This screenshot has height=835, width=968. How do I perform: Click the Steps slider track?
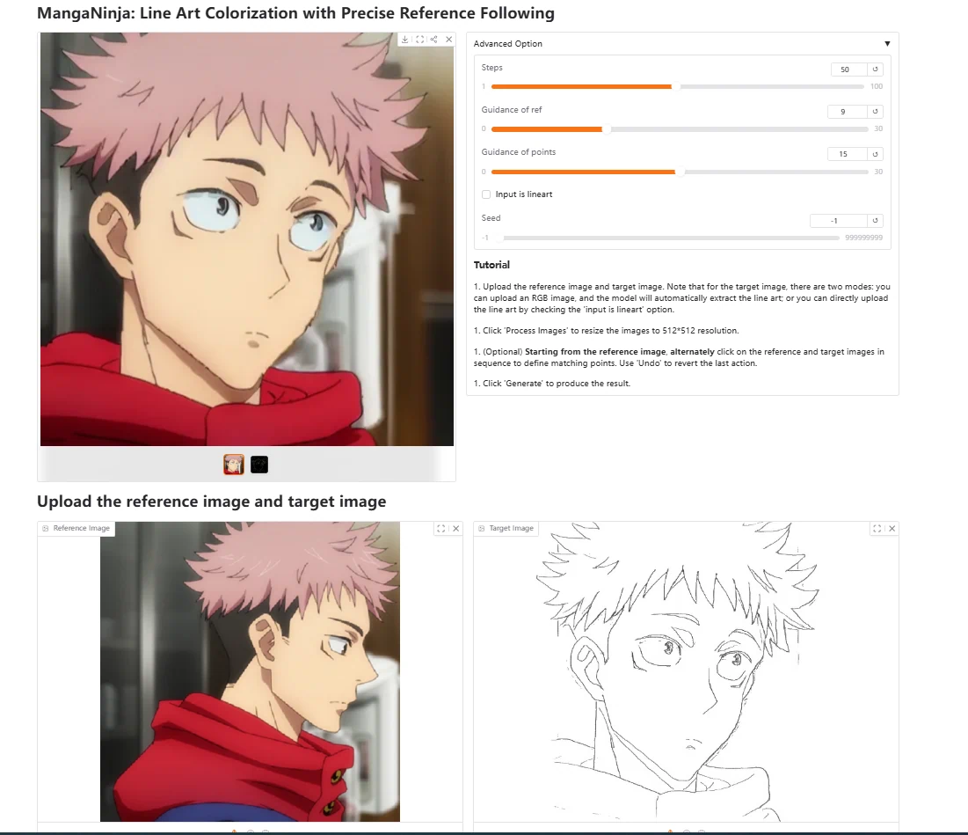coord(677,87)
